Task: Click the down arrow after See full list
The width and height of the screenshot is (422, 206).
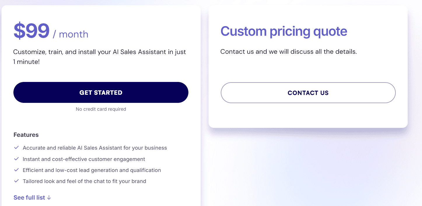Action: [x=49, y=198]
